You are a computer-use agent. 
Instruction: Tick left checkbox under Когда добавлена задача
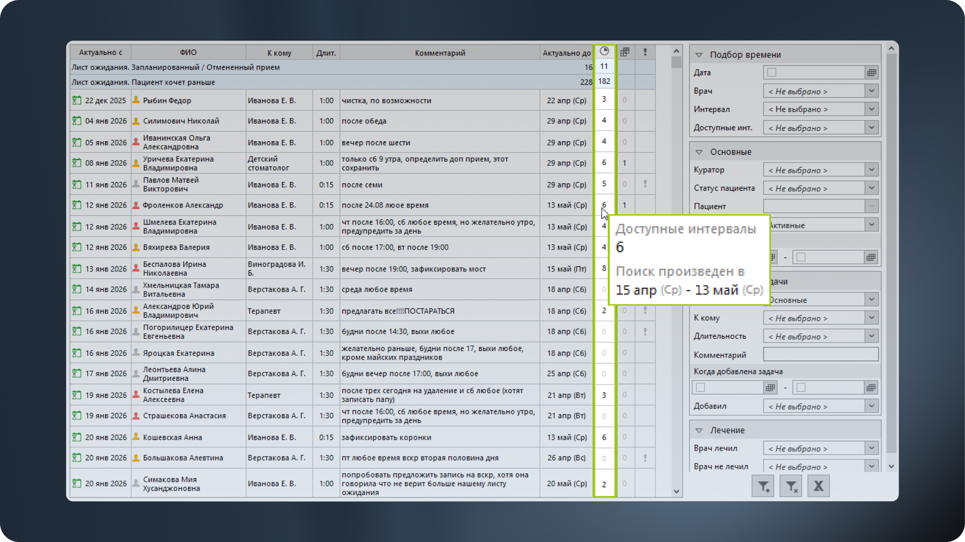700,388
